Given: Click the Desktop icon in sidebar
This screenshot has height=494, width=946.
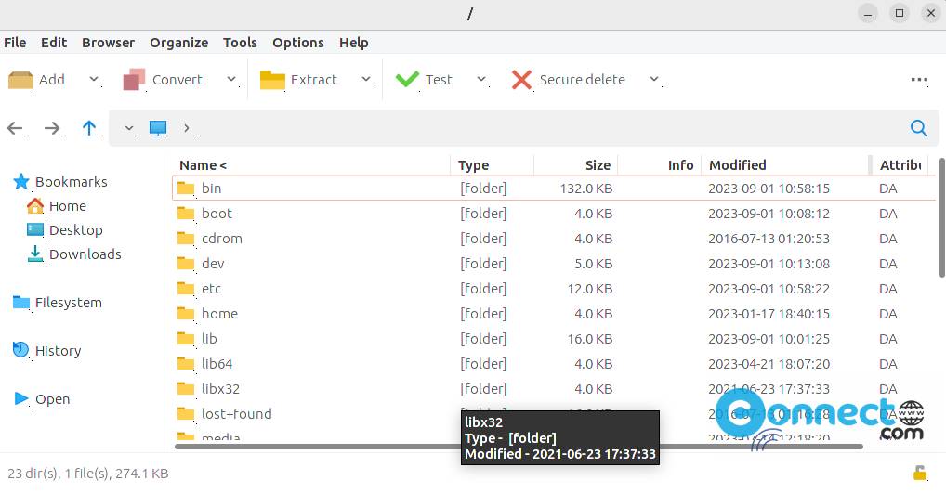Looking at the screenshot, I should (35, 229).
